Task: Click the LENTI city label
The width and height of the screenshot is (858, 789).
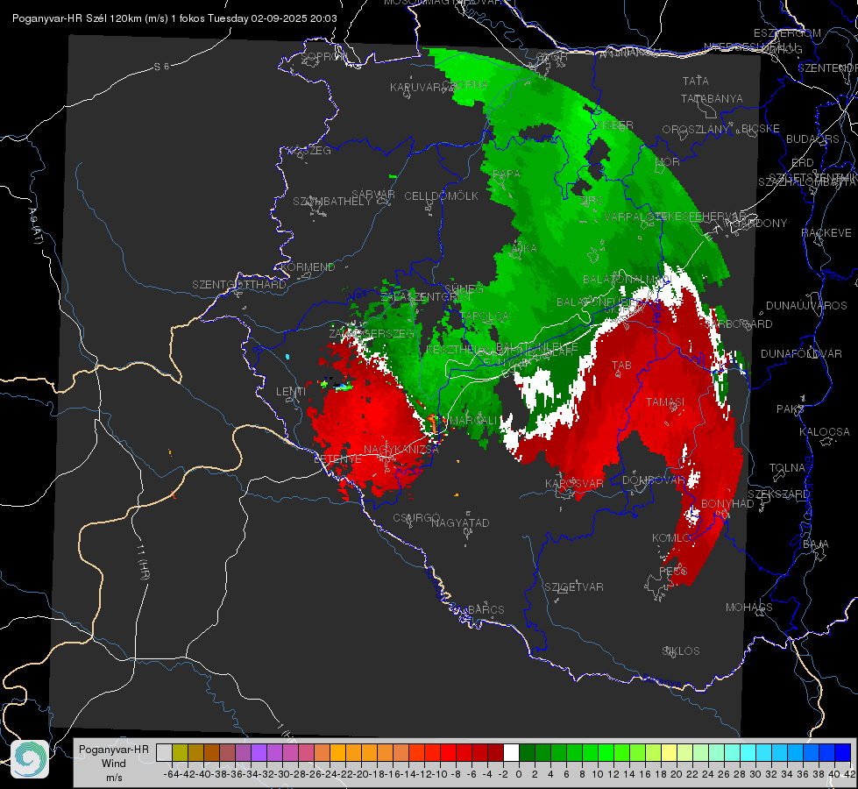Action: point(291,392)
